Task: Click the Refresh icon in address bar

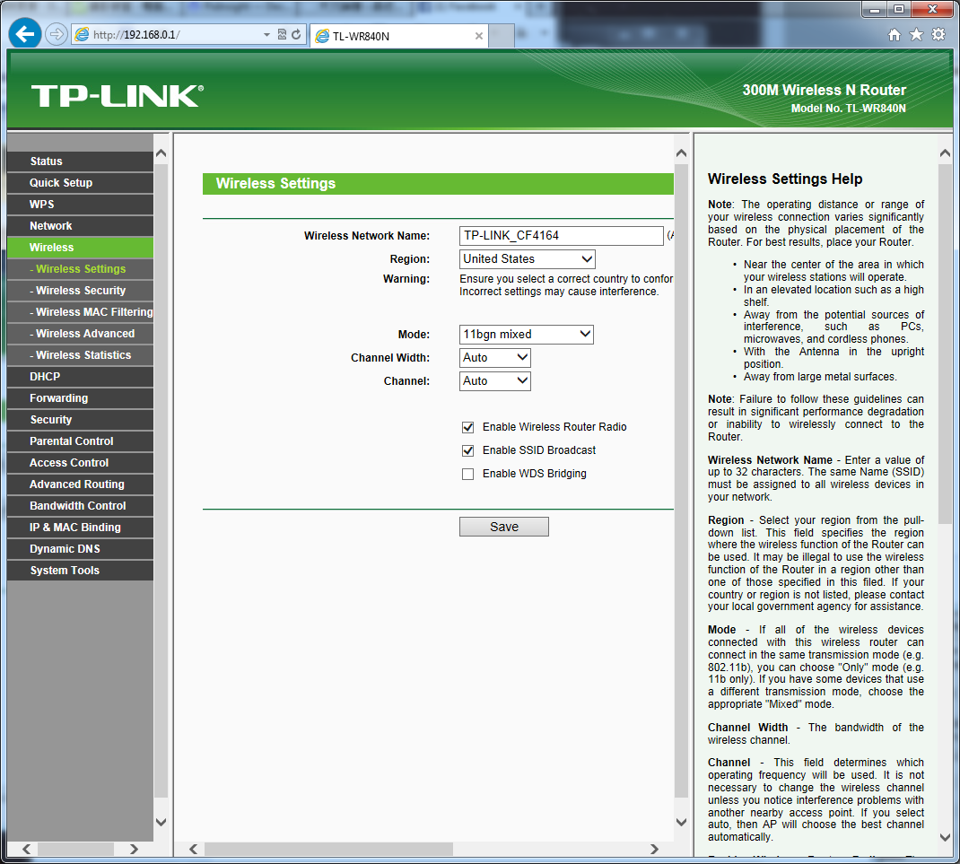Action: [x=295, y=35]
